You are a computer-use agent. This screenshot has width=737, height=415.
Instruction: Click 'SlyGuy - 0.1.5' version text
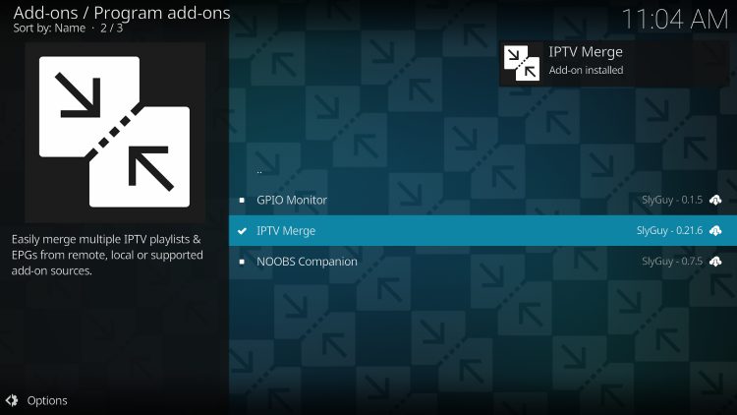(x=672, y=200)
